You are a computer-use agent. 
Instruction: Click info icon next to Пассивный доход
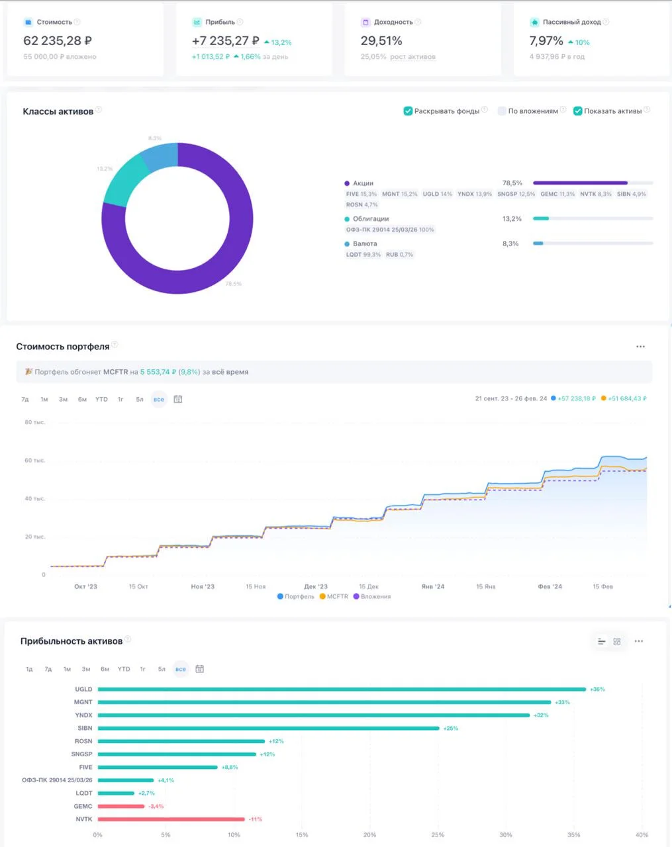pos(606,22)
